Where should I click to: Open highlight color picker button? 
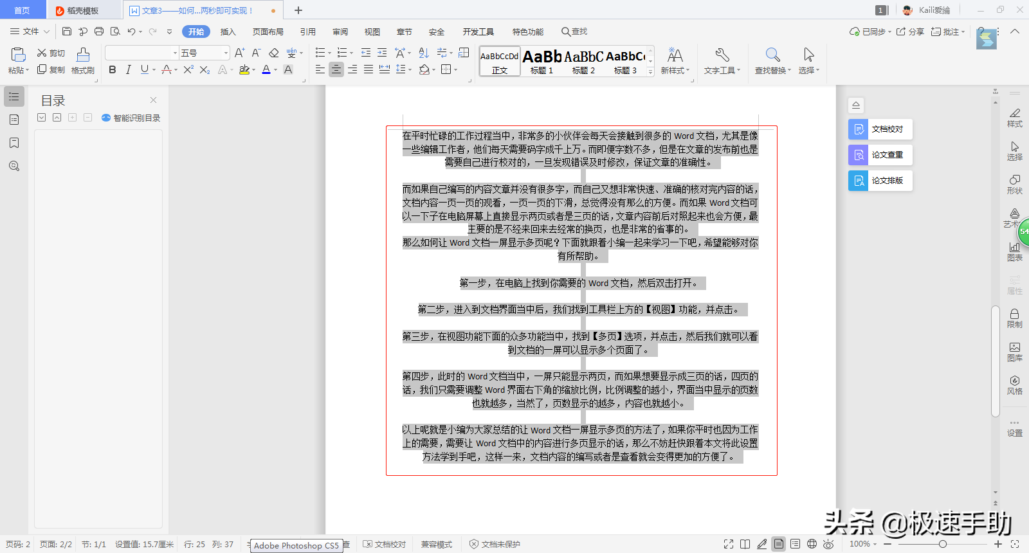[x=244, y=69]
